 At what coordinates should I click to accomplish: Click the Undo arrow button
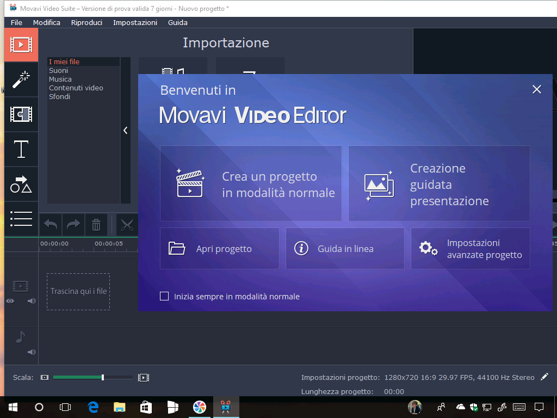[x=51, y=225]
